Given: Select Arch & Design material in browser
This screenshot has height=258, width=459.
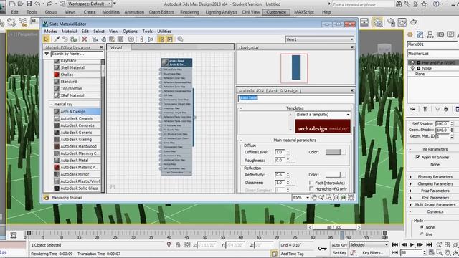Looking at the screenshot, I should [x=77, y=112].
